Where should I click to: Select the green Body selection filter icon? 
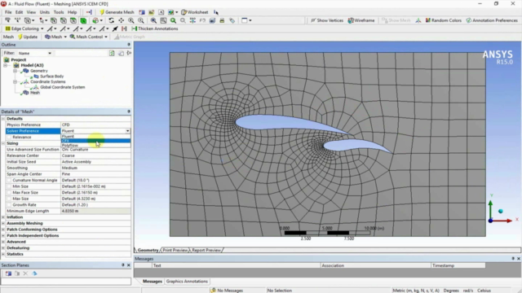pos(83,20)
